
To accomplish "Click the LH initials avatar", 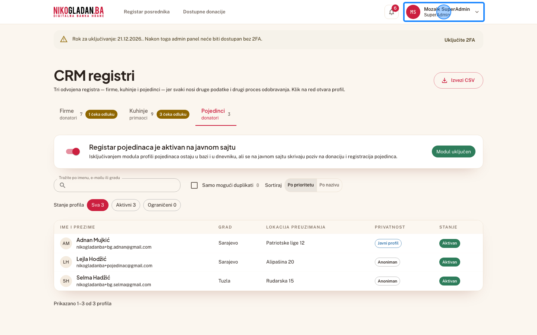I will pyautogui.click(x=66, y=262).
